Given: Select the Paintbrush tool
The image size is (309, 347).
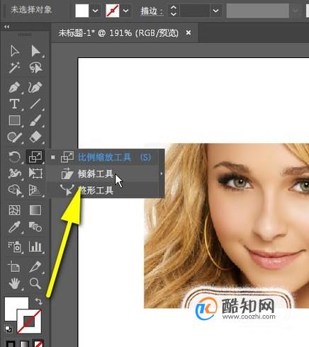Looking at the screenshot, I should click(x=35, y=120).
